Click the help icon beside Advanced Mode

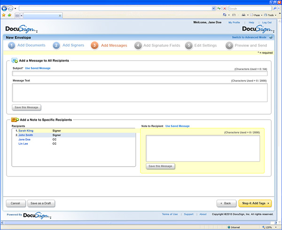271,38
